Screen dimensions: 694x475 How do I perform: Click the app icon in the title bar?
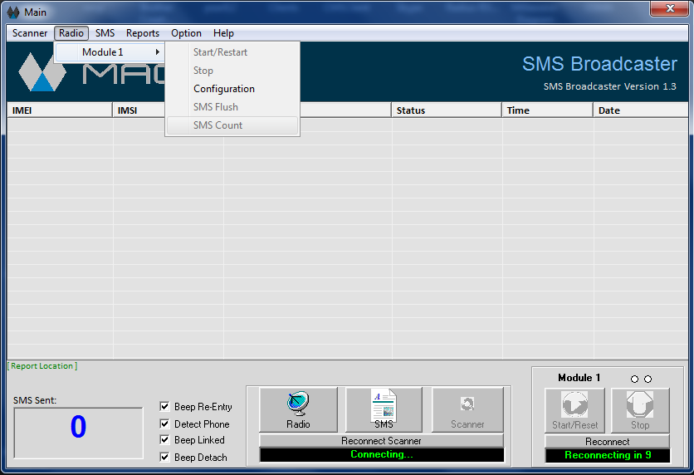point(12,12)
